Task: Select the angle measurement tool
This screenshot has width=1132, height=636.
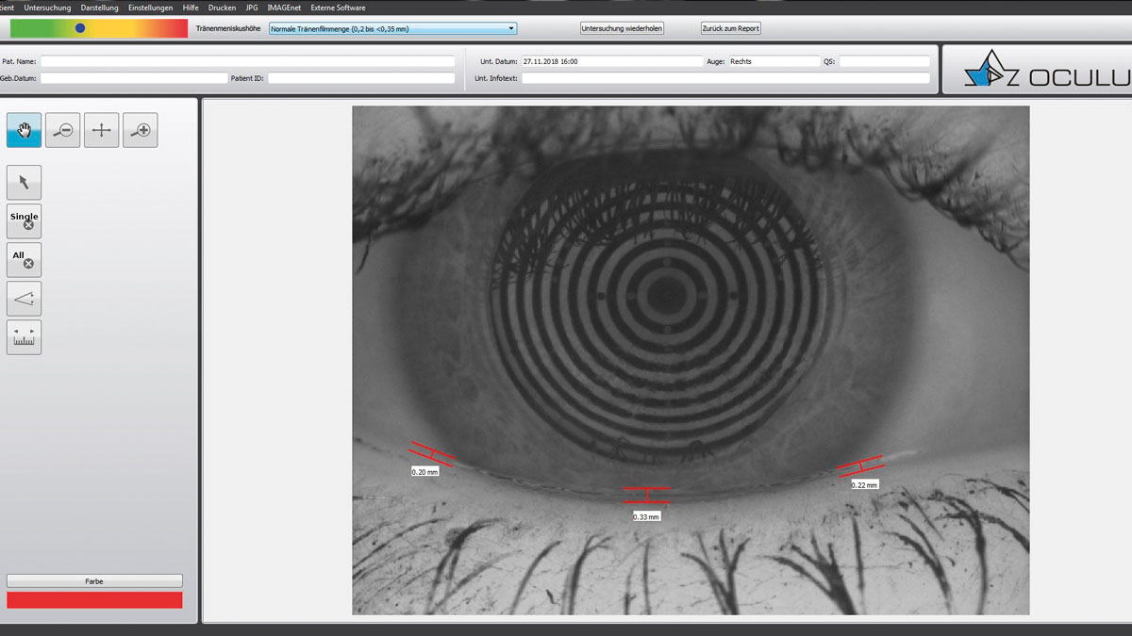Action: pyautogui.click(x=25, y=298)
